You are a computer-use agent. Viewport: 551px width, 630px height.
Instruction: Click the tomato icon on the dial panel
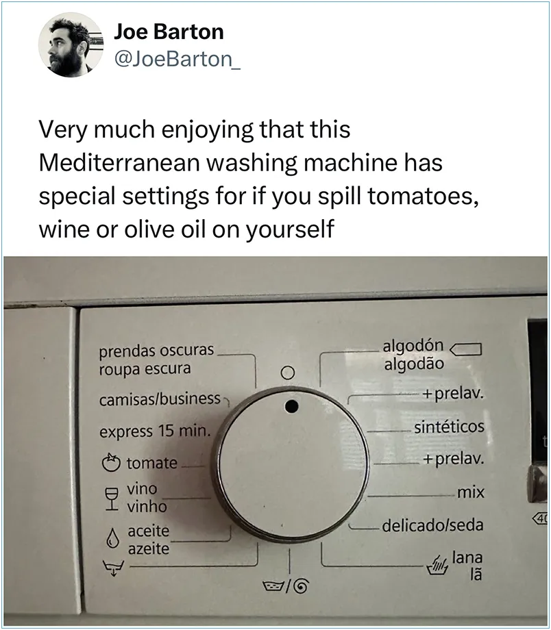click(111, 462)
